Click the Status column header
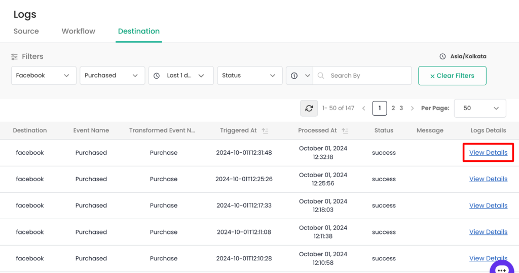This screenshot has width=519, height=273. point(384,130)
